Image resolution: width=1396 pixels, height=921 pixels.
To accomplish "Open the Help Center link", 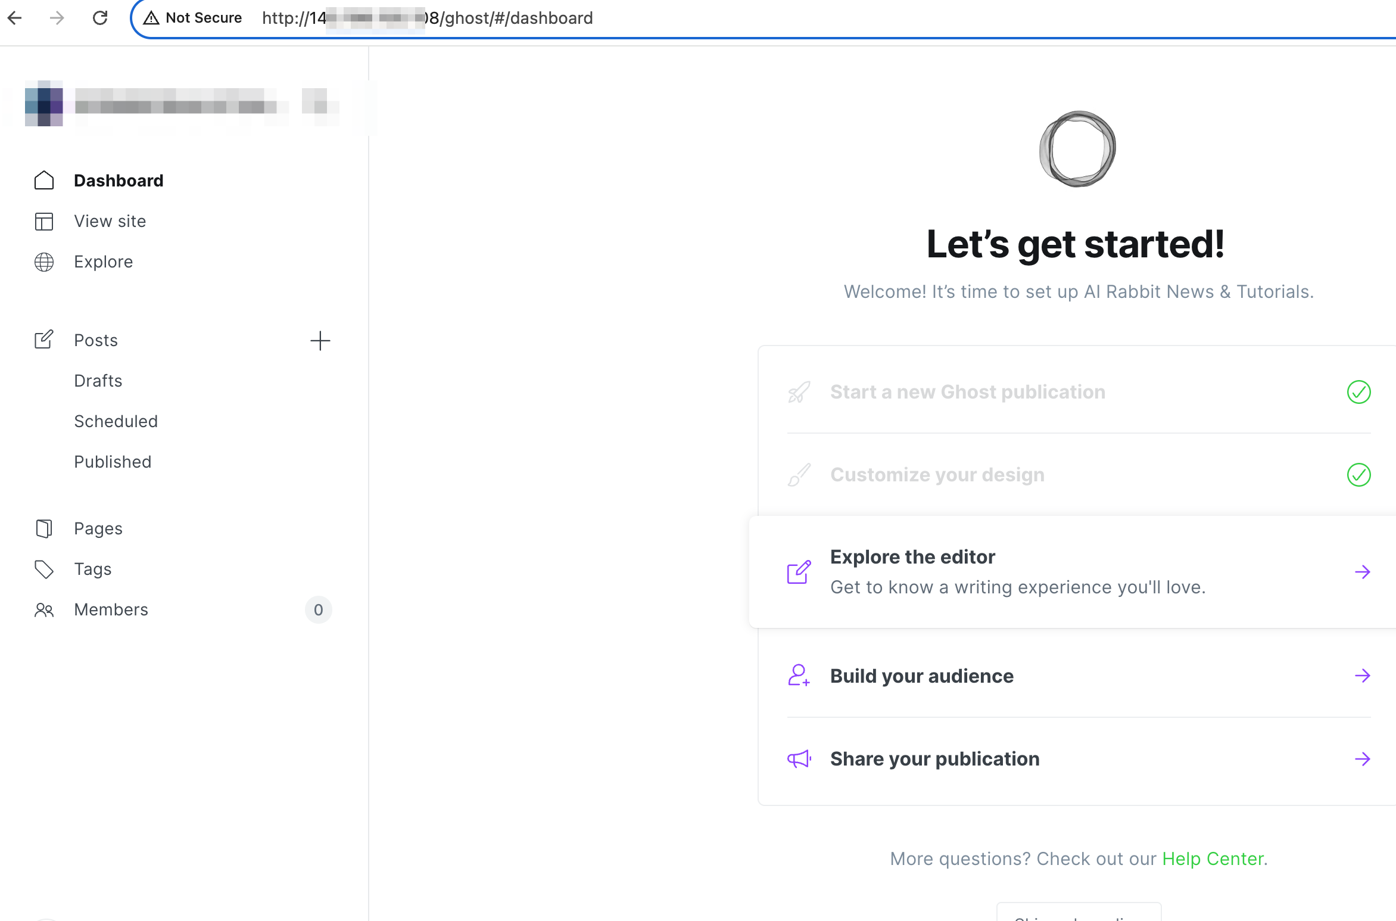I will (x=1213, y=858).
